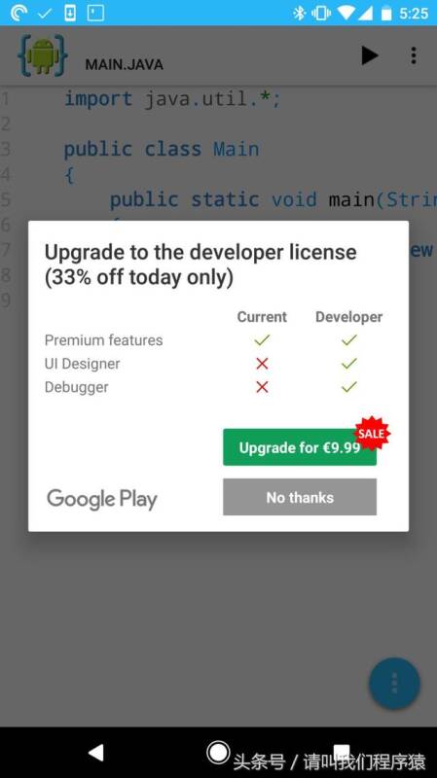Select the MAIN.JAVA file tab
The height and width of the screenshot is (778, 437).
(125, 64)
